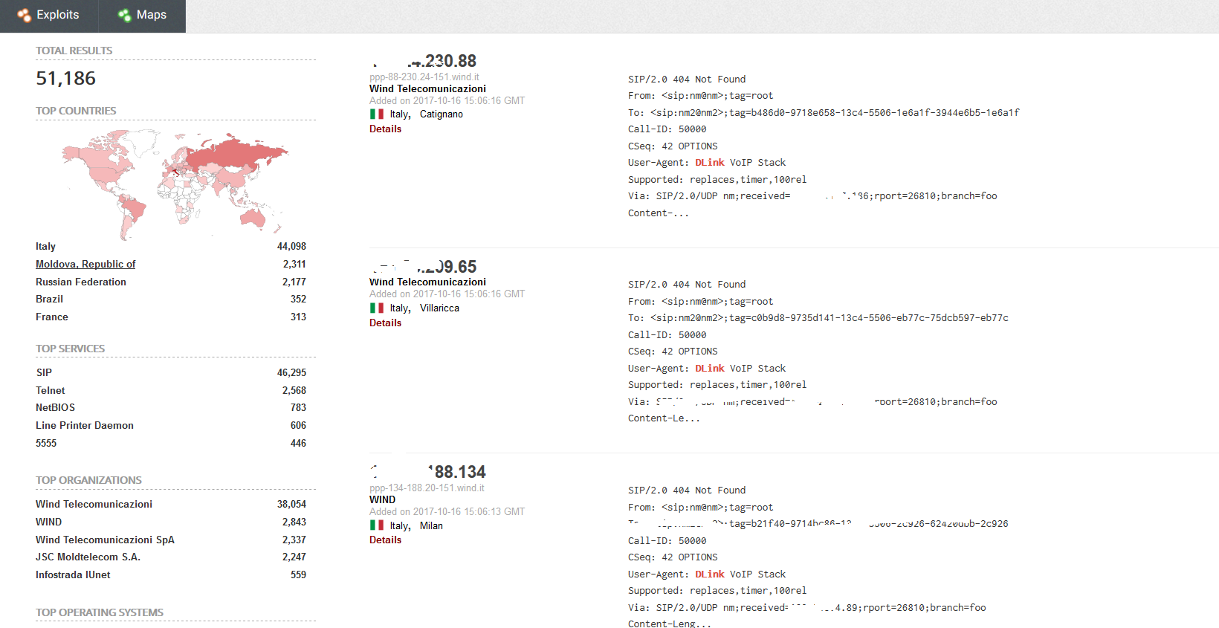Click the world map of top countries

(x=175, y=182)
